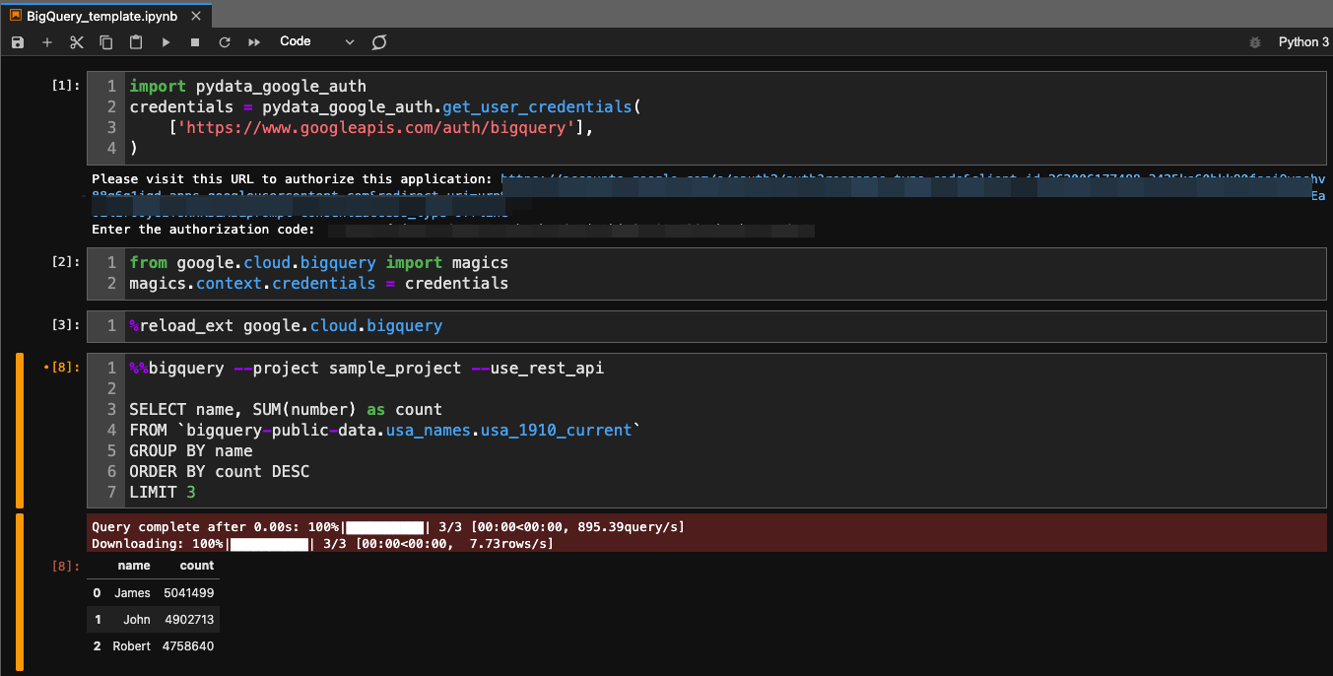Cut the selected cell with the scissors icon
This screenshot has width=1333, height=676.
coord(77,42)
